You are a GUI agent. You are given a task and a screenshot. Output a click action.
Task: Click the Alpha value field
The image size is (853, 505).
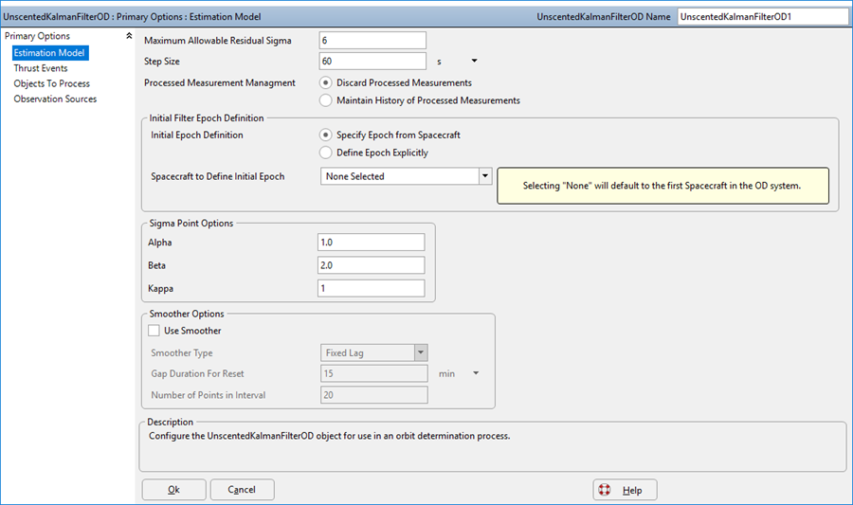(x=371, y=243)
